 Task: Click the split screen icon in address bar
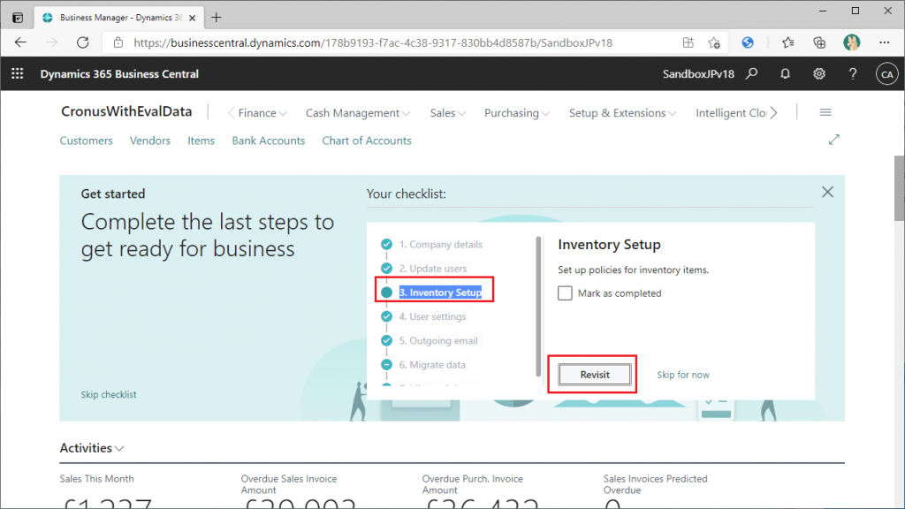click(688, 42)
